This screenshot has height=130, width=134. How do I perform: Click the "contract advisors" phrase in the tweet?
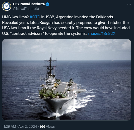(27, 34)
